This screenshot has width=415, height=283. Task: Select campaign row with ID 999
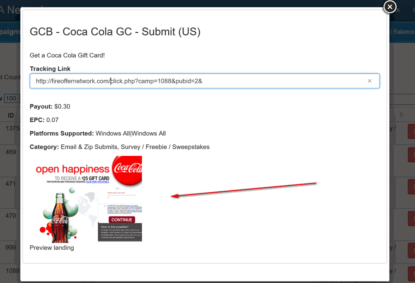(x=11, y=248)
